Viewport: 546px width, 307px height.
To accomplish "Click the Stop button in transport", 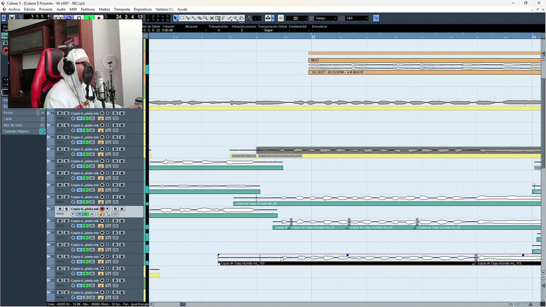I will pos(79,18).
